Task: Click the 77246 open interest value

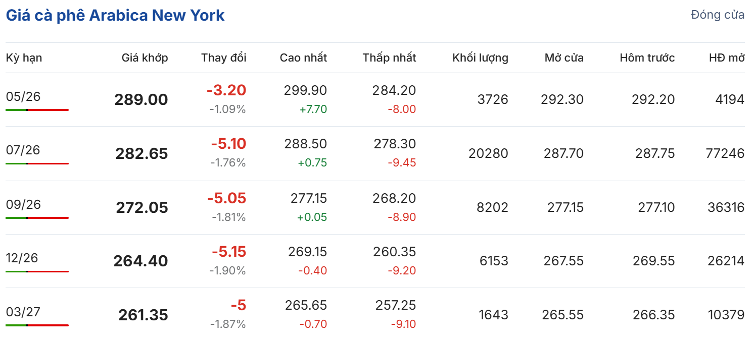Action: click(x=725, y=153)
